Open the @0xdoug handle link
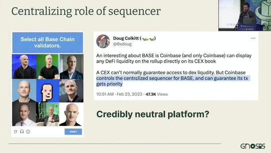The height and width of the screenshot is (153, 271). [x=122, y=44]
